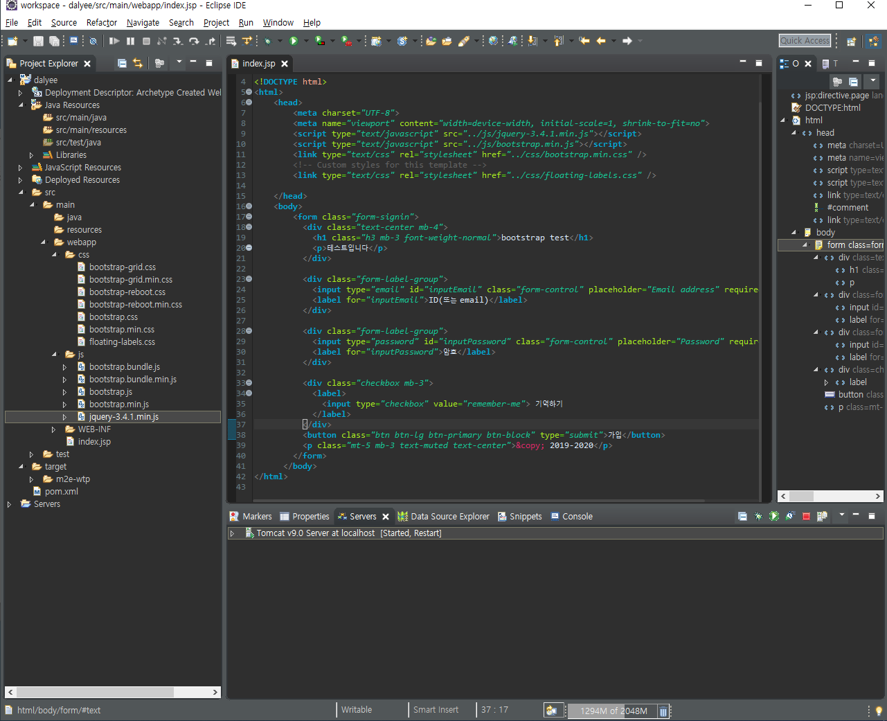Select the Java EE perspective icon
887x721 pixels.
pos(874,41)
